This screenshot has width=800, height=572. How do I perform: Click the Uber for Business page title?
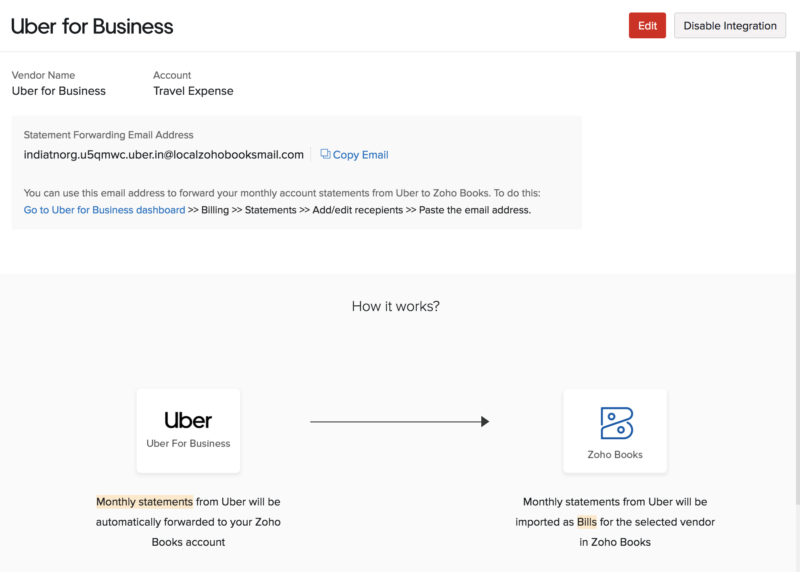[x=92, y=27]
